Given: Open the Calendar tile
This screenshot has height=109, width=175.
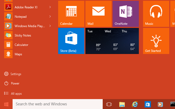Looking at the screenshot, I should coord(71,14).
